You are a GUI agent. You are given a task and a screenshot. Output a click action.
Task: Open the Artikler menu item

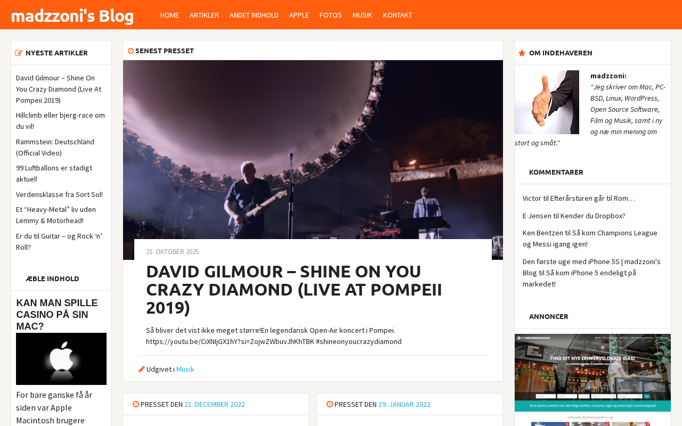(x=204, y=15)
